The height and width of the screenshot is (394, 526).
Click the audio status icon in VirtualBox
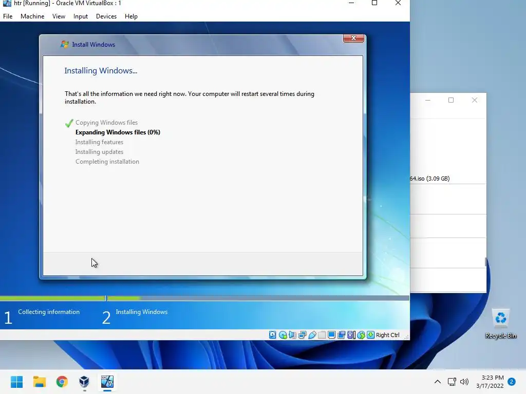click(x=292, y=334)
